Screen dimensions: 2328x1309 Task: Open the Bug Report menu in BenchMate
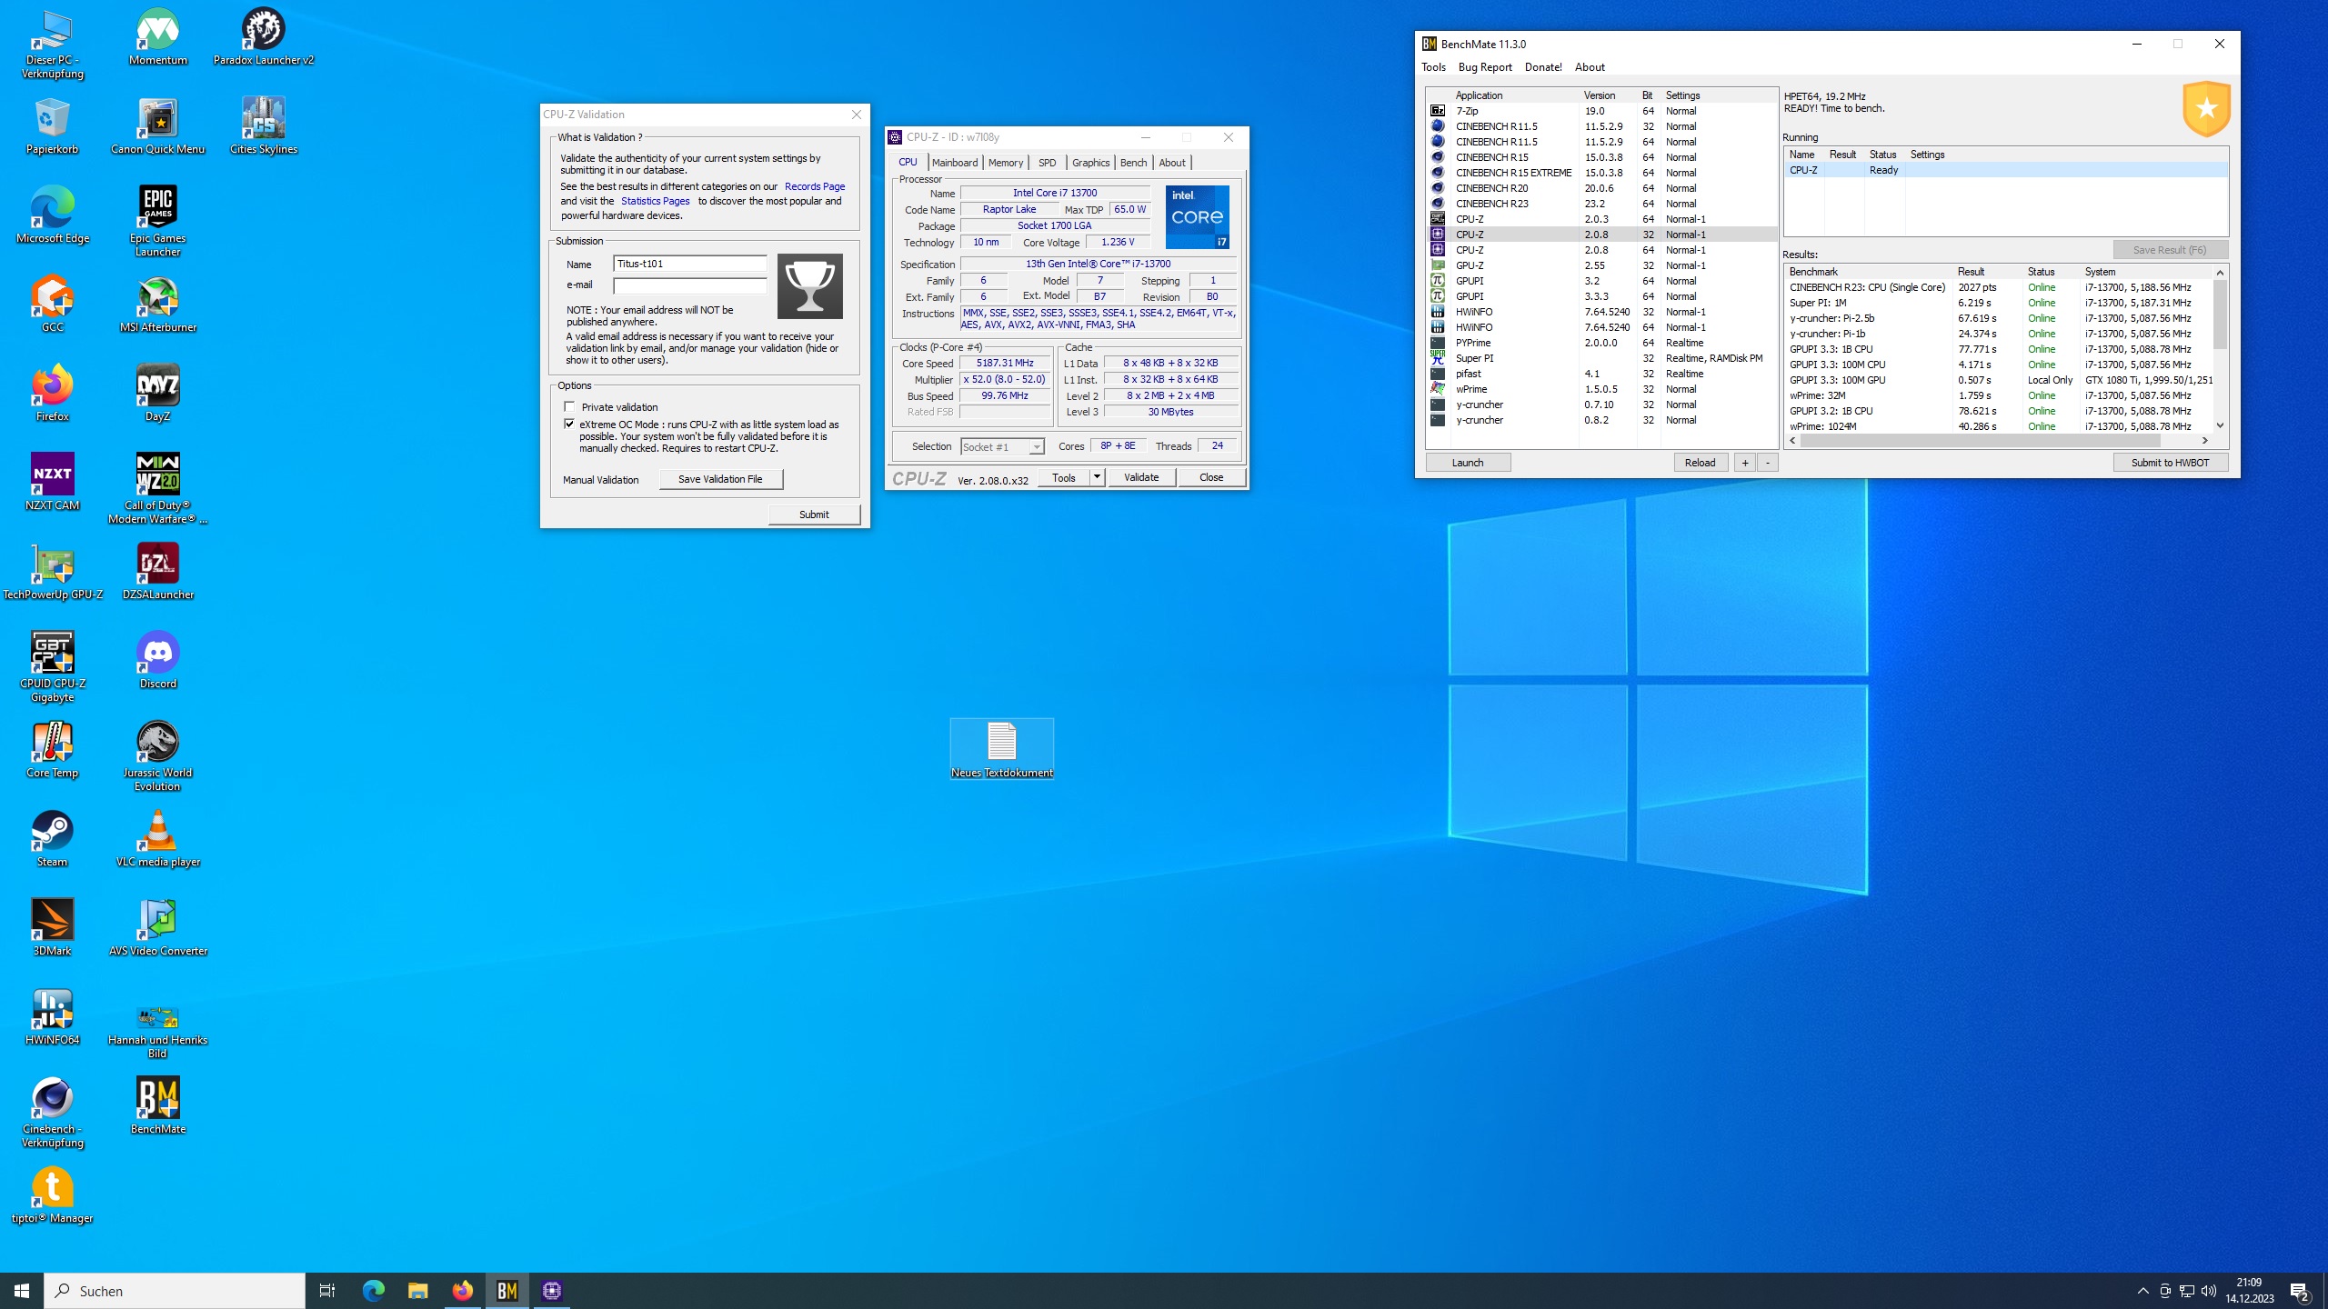1484,67
